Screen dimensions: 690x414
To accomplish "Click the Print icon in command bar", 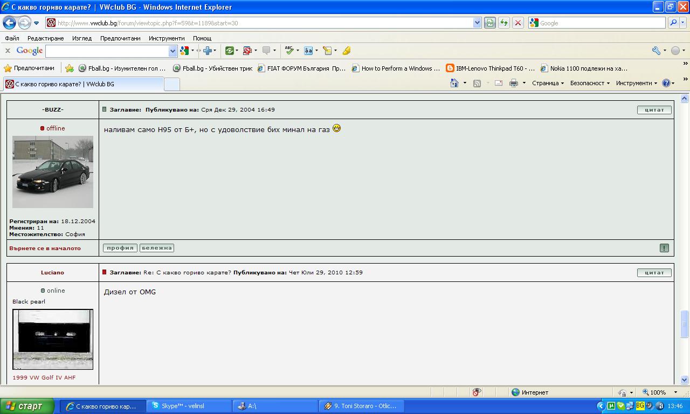I will [x=513, y=83].
